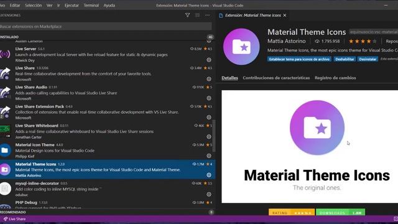The height and width of the screenshot is (224, 398).
Task: Click the Live Share status bar item
Action: point(14,219)
